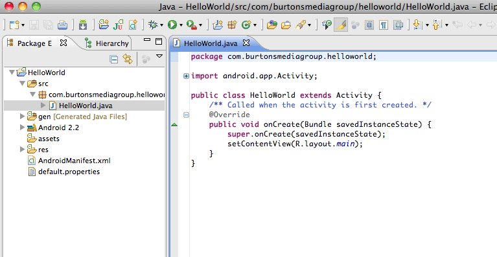
Task: Open the Next Annotation dropdown arrow
Action: [x=427, y=25]
